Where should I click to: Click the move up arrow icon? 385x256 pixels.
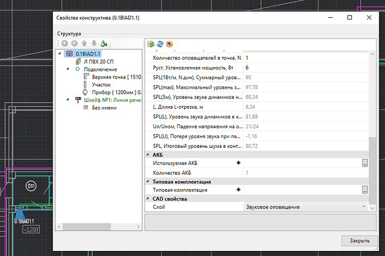pos(84,44)
